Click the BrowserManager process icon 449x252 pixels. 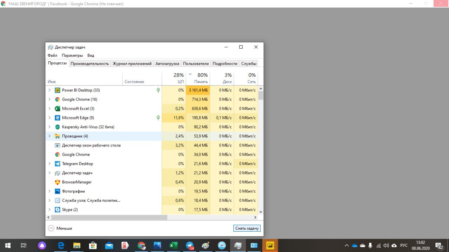click(58, 182)
